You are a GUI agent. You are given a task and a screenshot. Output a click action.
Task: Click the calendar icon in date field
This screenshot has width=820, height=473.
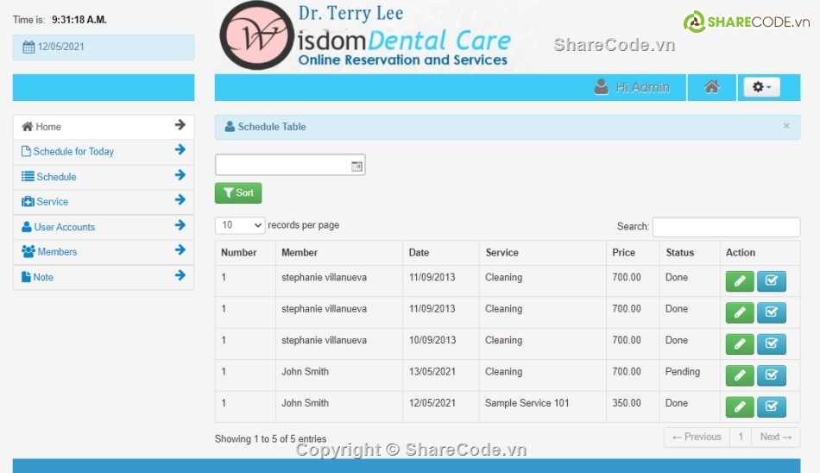point(356,166)
